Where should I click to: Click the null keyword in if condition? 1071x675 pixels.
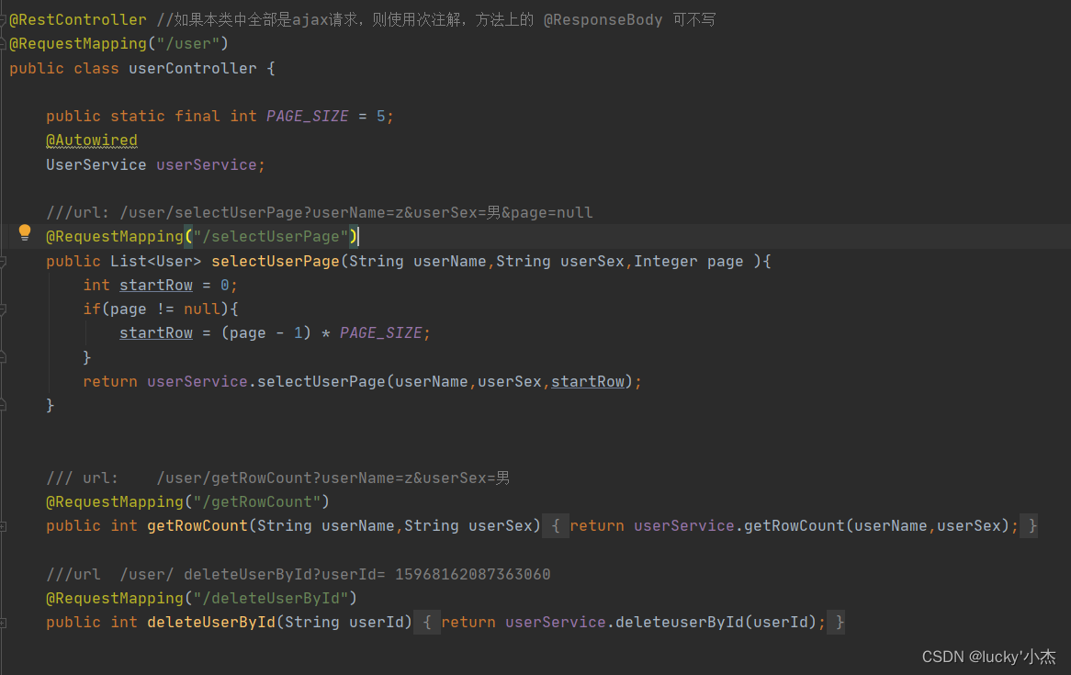[202, 309]
